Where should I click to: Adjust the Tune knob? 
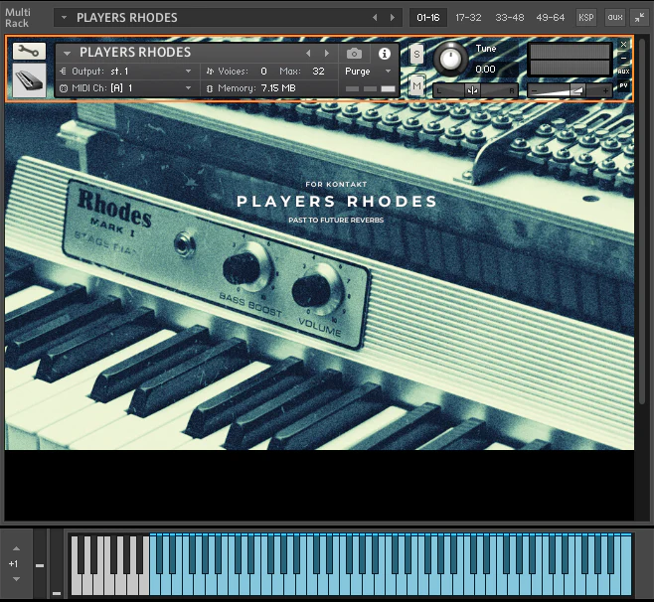[450, 60]
